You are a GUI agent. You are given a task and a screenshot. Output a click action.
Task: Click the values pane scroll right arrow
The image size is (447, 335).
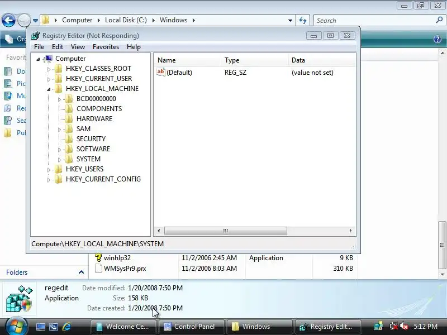coord(350,231)
